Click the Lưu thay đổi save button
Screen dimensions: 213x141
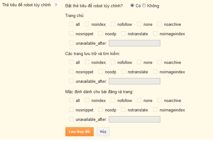80,132
